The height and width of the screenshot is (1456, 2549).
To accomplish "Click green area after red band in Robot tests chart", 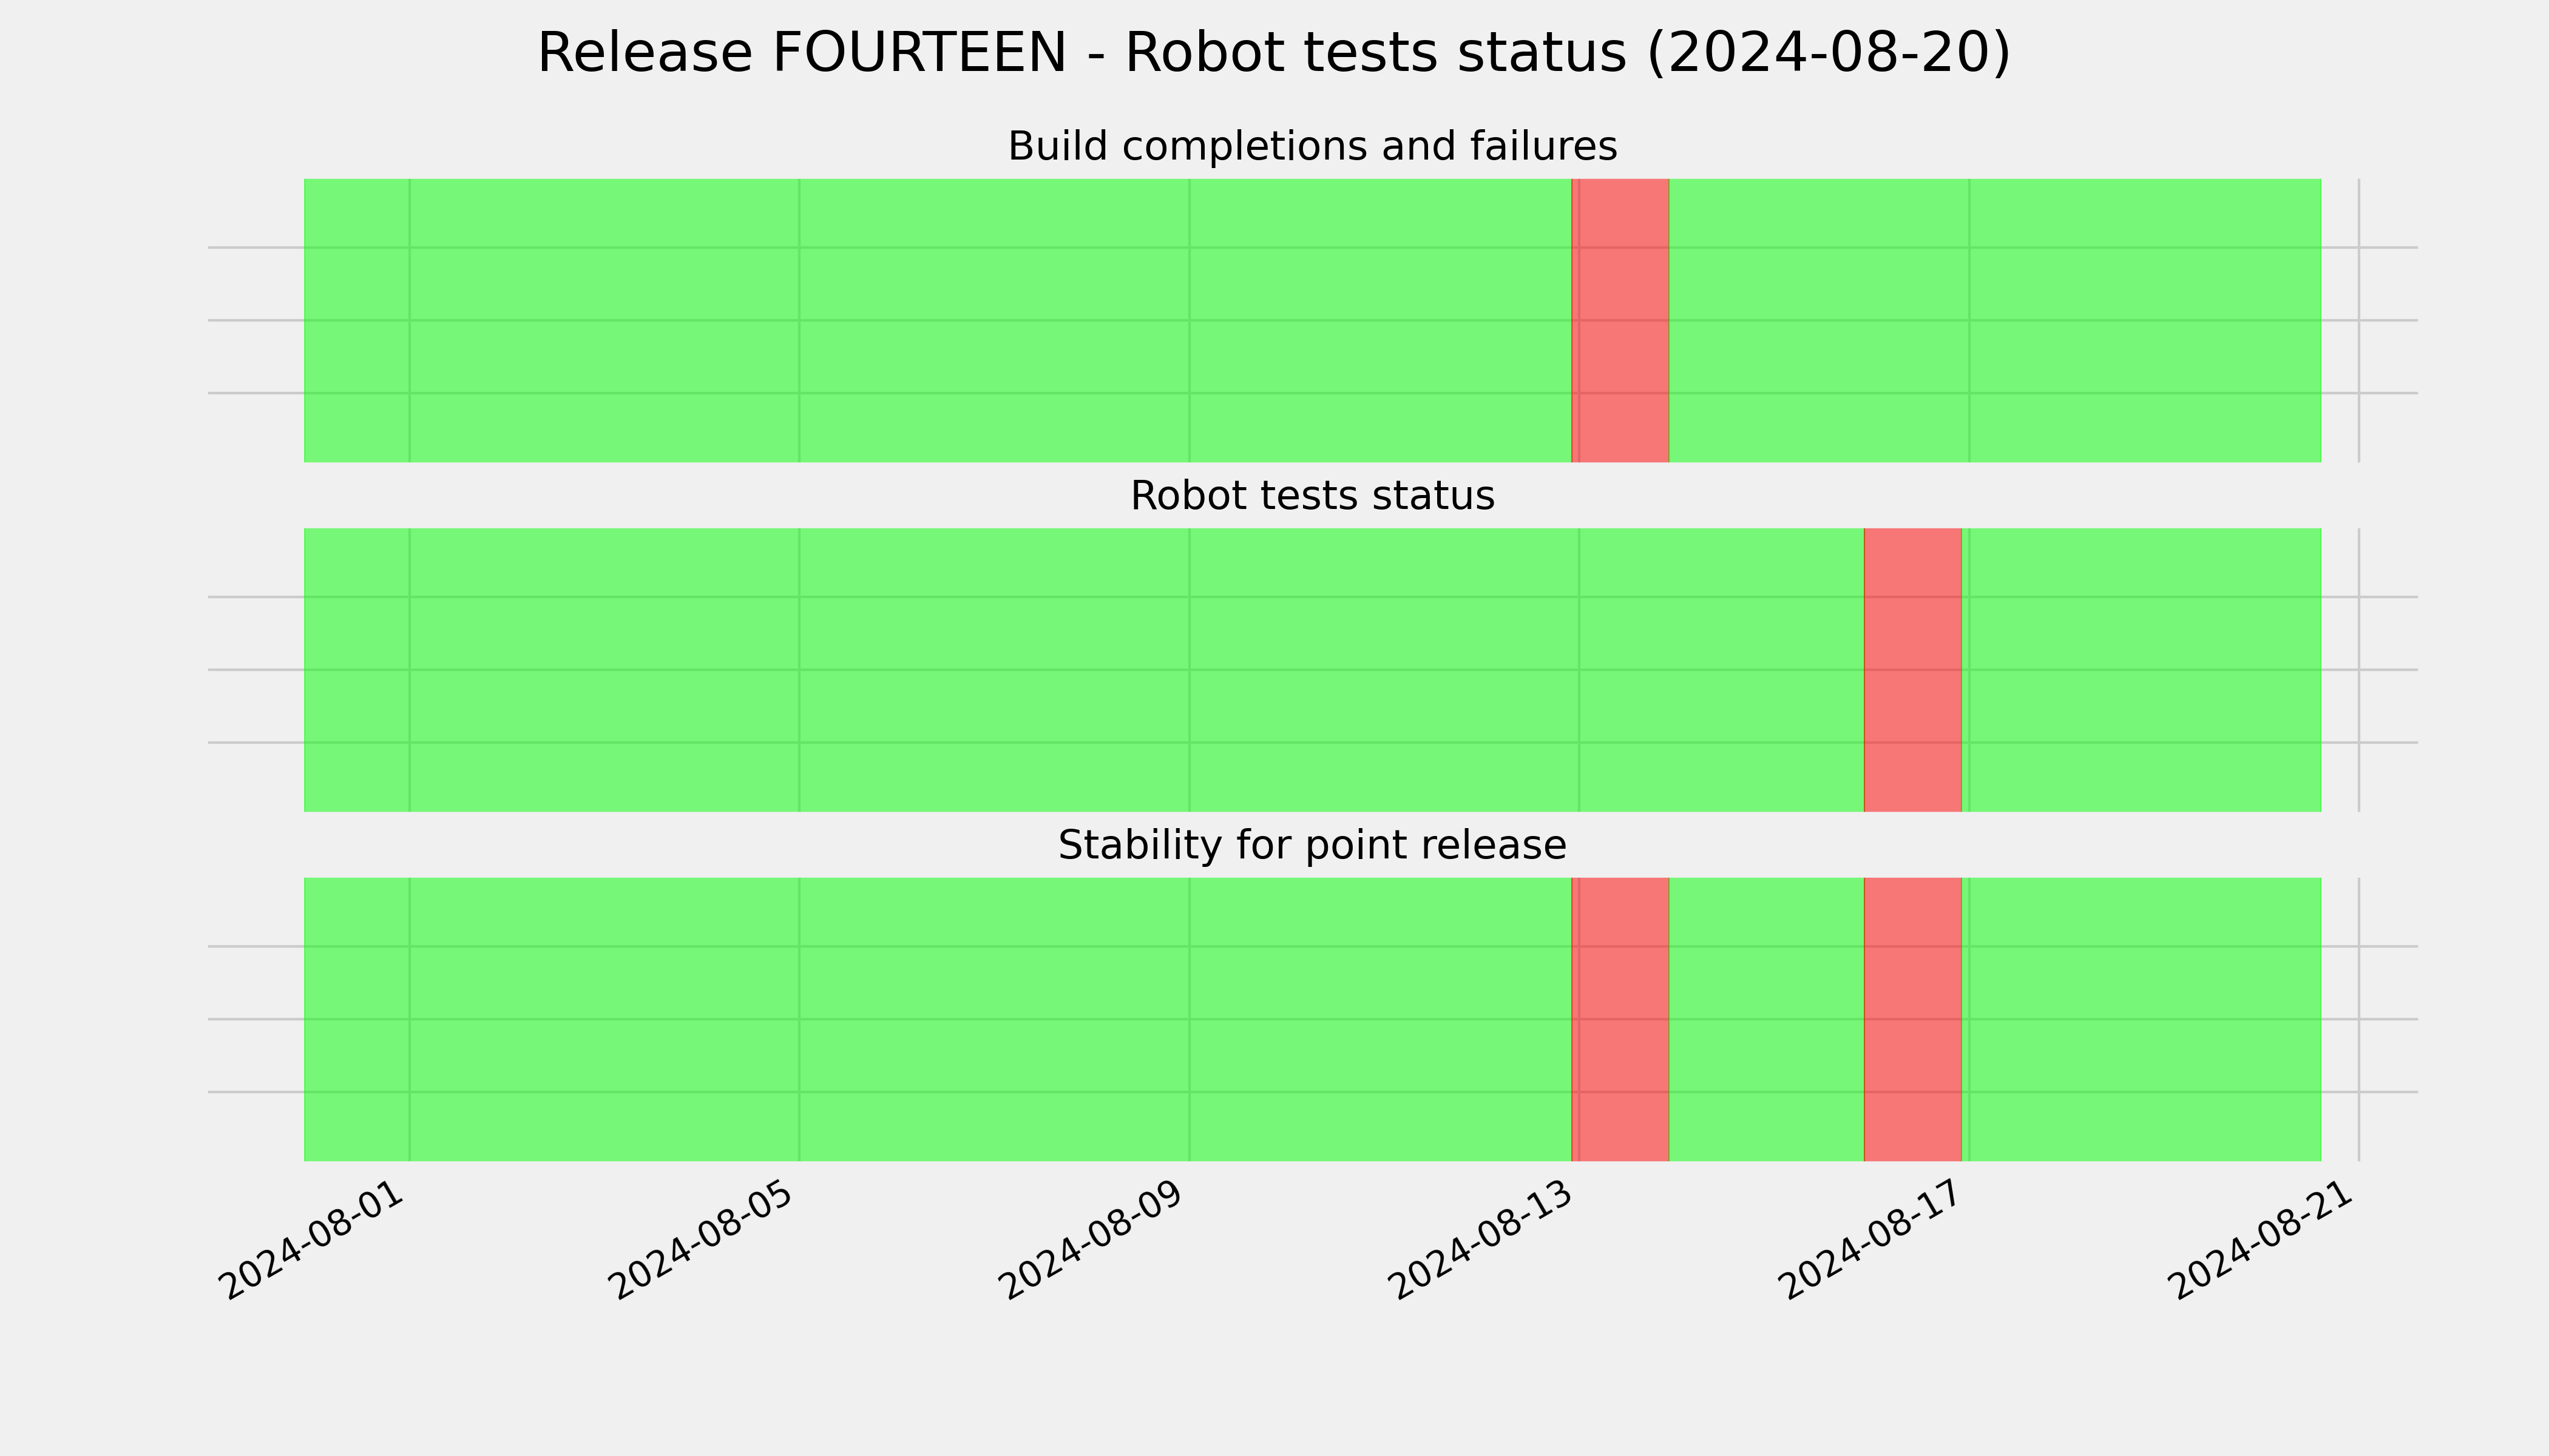I will pos(2141,670).
